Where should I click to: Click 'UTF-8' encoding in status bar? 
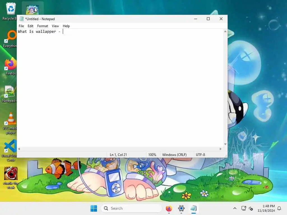pos(200,155)
